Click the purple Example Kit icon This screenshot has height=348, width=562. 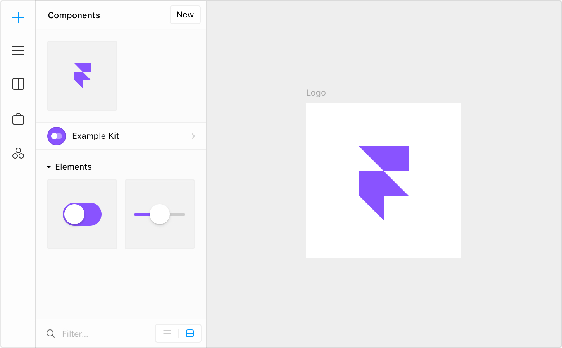(57, 136)
